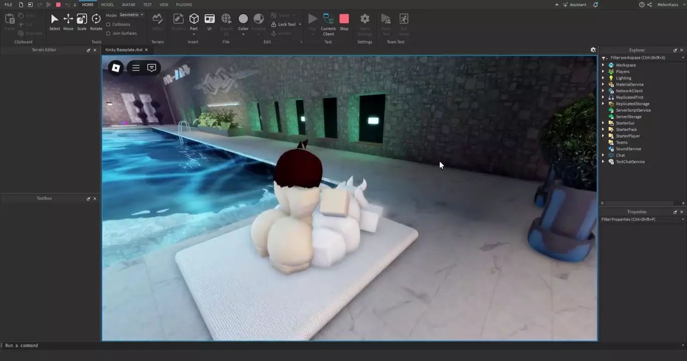The image size is (687, 361).
Task: Enable the Collisions checkbox
Action: [108, 25]
